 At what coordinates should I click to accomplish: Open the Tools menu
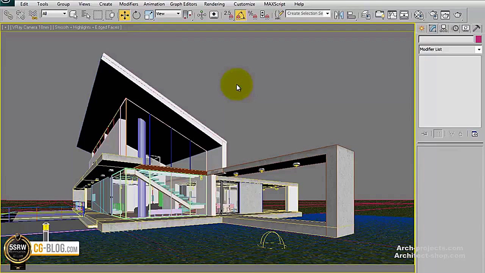click(x=42, y=4)
